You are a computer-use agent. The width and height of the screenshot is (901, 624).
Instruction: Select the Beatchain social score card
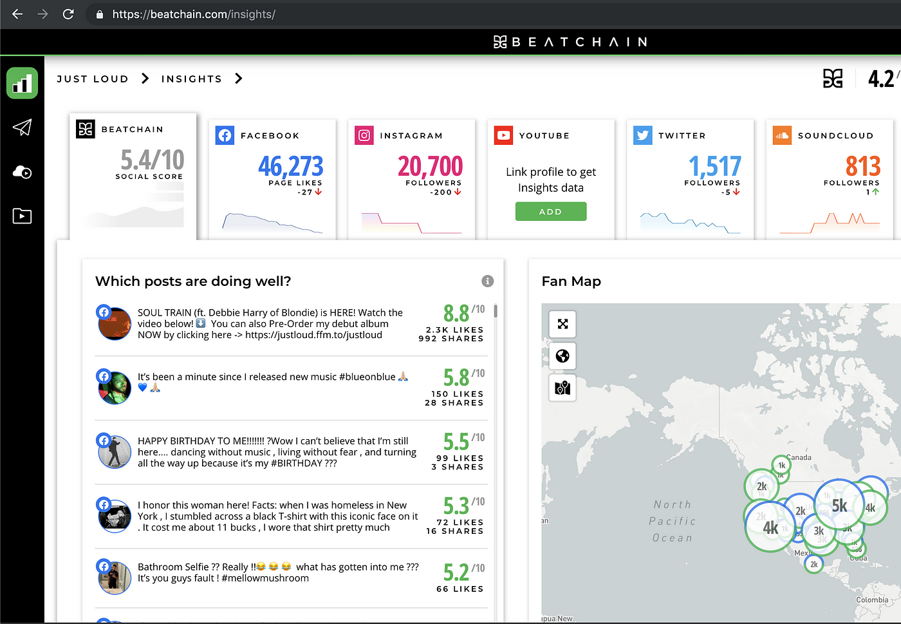133,176
